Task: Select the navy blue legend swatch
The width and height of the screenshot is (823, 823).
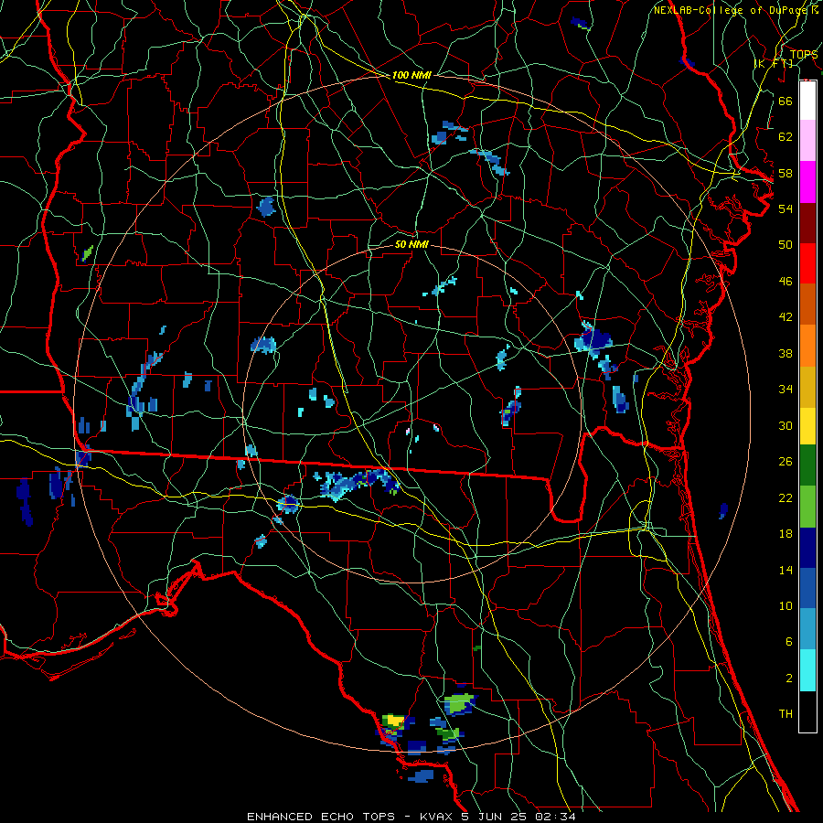Action: pyautogui.click(x=807, y=548)
